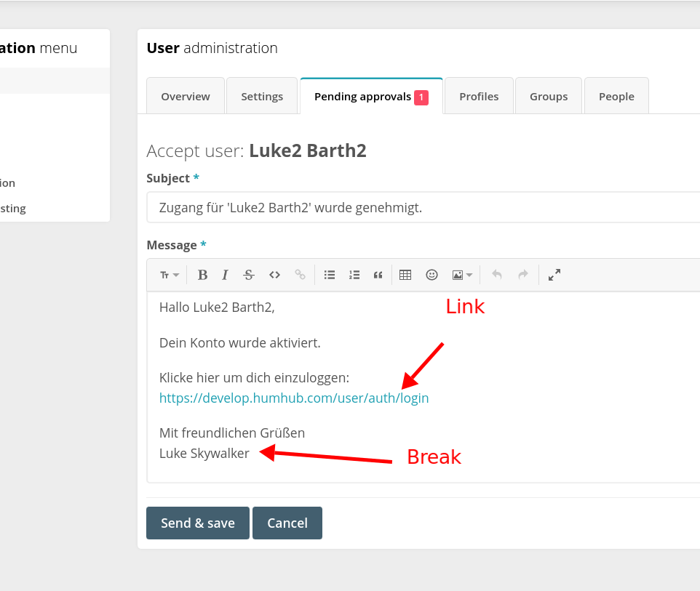Toggle strikethrough formatting
Screen dimensions: 700x591
coord(249,275)
